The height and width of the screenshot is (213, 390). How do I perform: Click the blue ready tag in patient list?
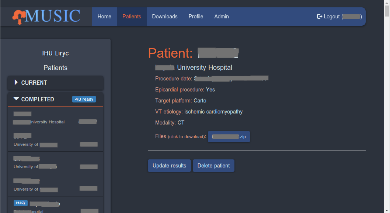21,203
